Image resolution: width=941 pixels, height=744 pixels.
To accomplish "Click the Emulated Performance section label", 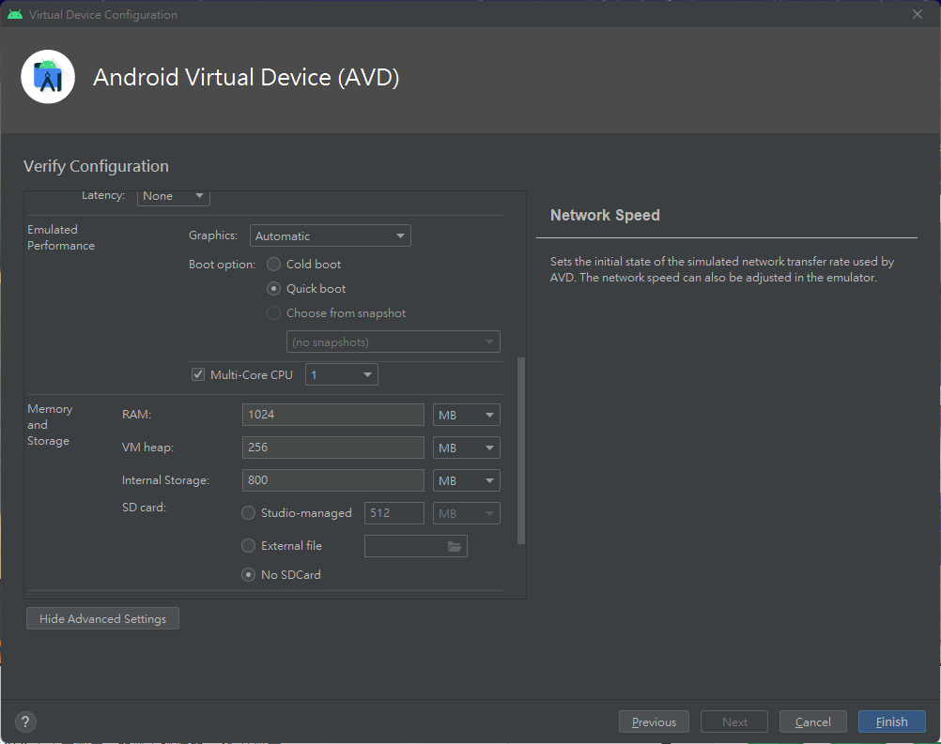I will tap(61, 237).
